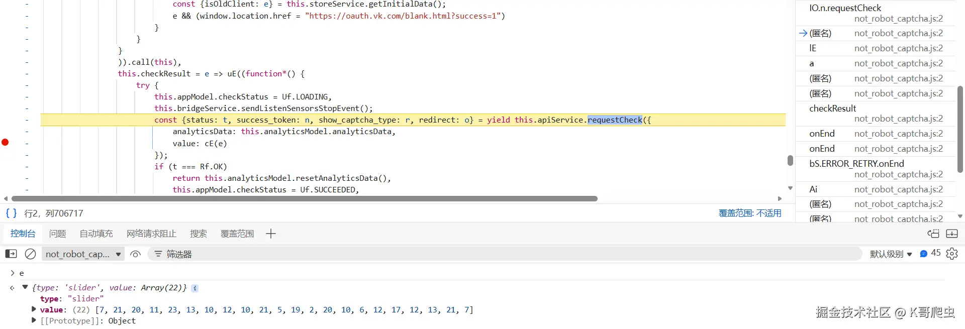This screenshot has height=329, width=965.
Task: Click the not_robot_captcha.js:2 link beside IE
Action: (x=899, y=48)
